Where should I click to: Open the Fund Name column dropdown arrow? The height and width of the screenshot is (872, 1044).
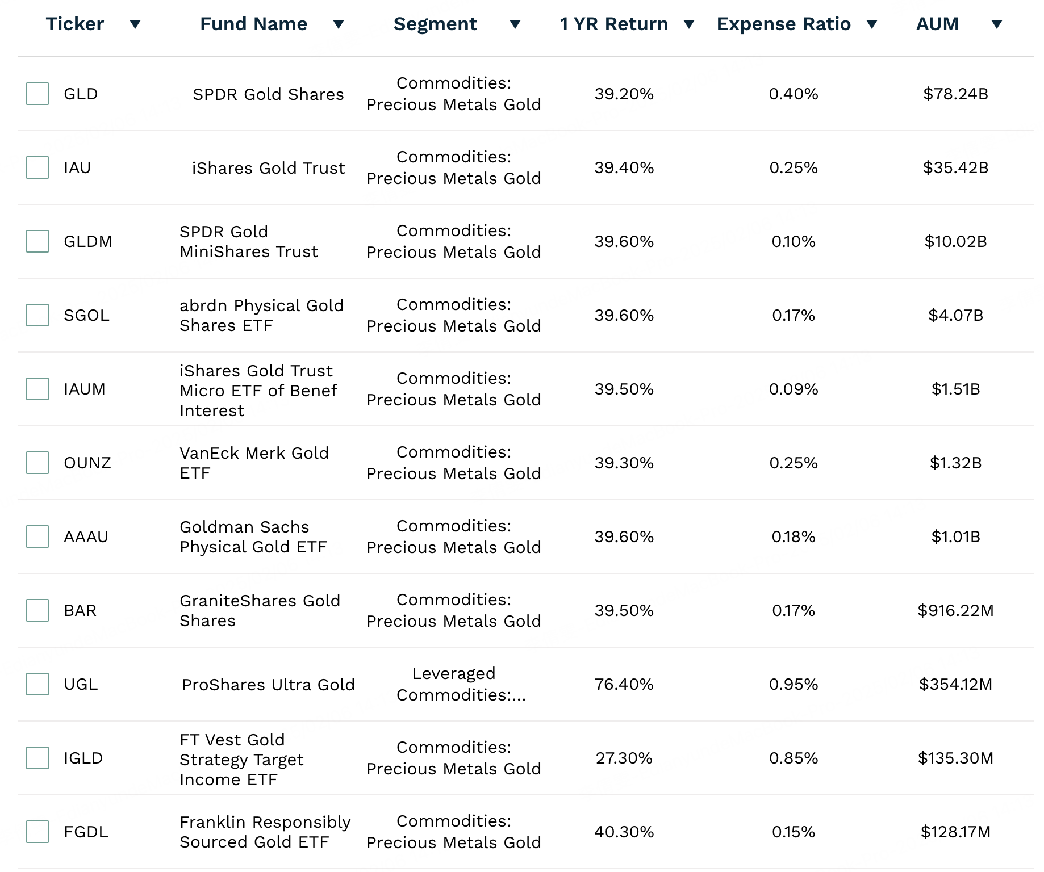pyautogui.click(x=339, y=24)
